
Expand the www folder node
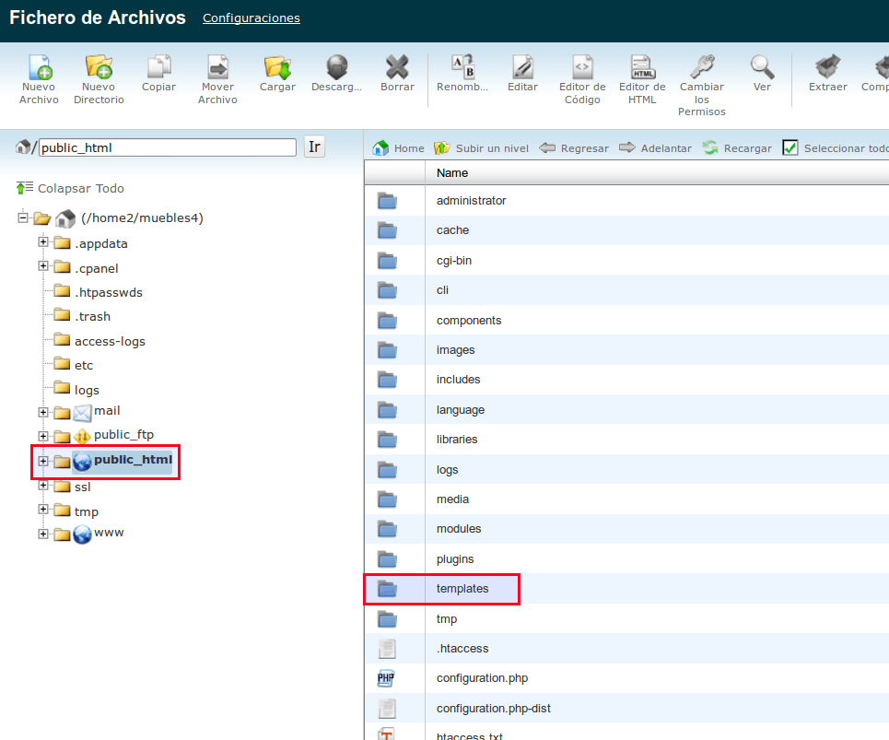pyautogui.click(x=43, y=534)
